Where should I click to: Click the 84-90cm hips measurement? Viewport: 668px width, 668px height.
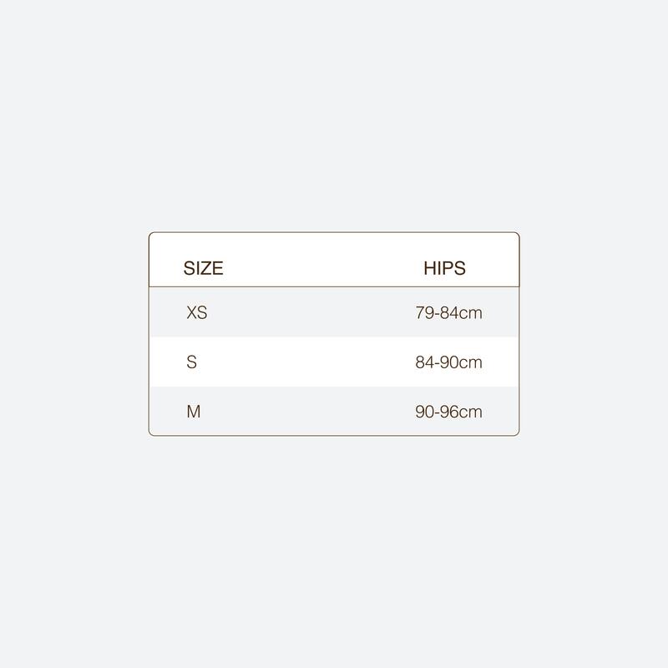click(x=448, y=362)
